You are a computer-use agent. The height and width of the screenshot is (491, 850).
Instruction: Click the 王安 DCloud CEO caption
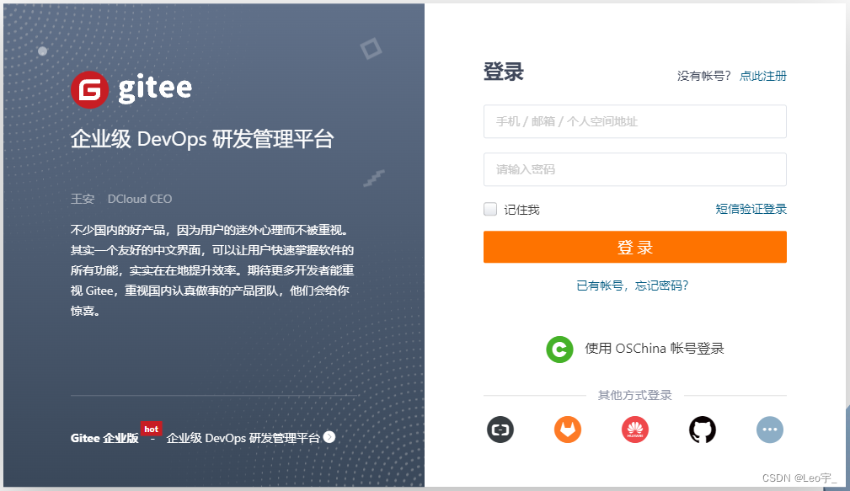[121, 199]
